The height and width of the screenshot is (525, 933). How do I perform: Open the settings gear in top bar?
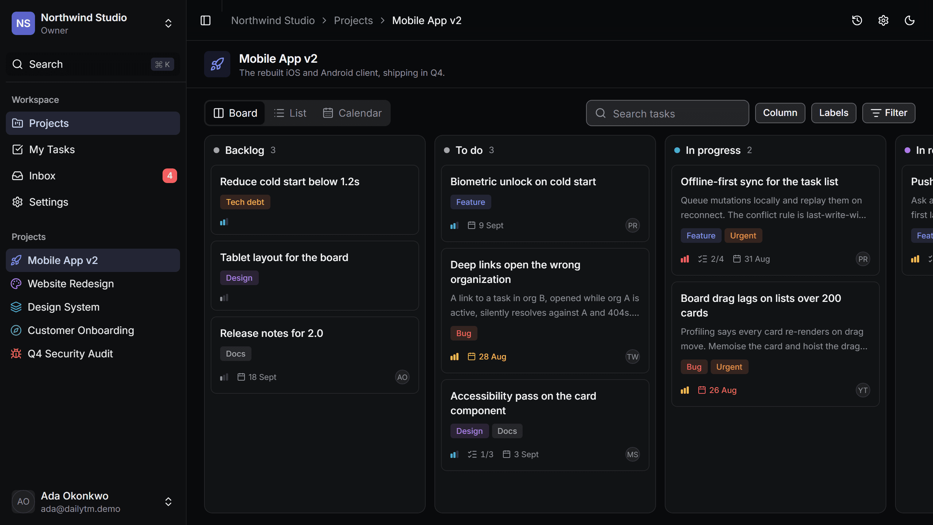point(883,20)
